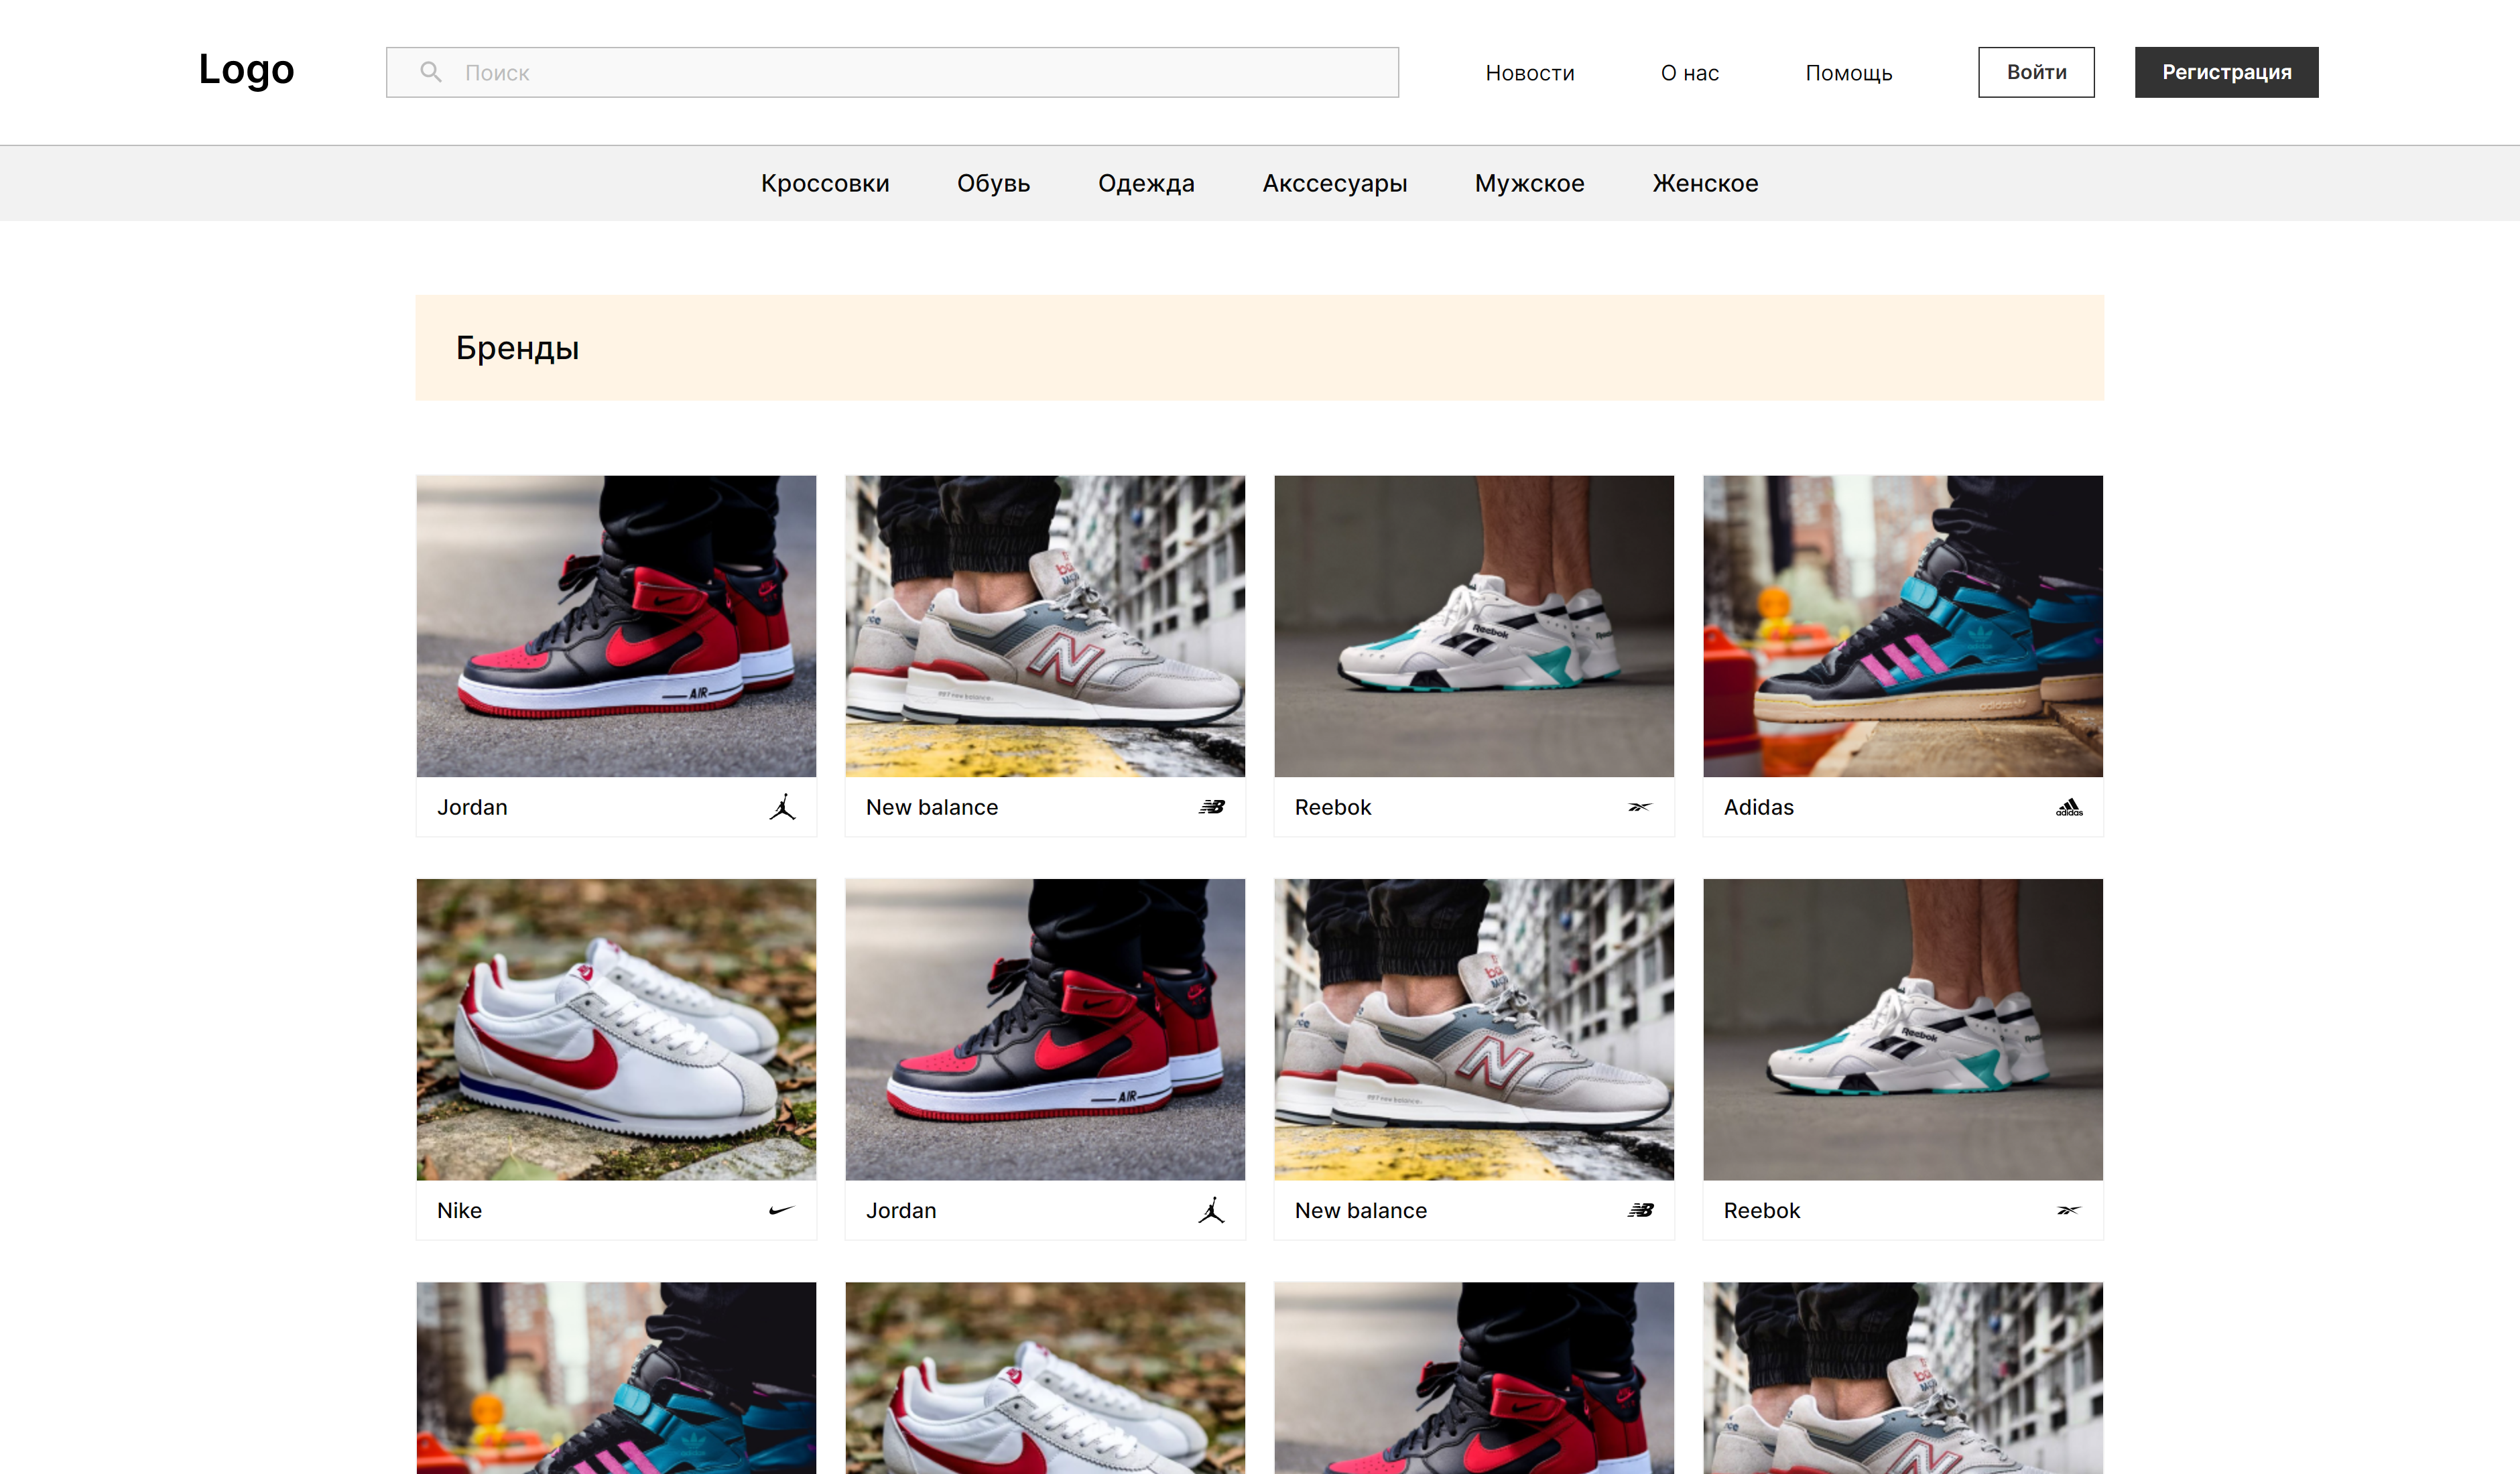Click the Nike swoosh logo icon

(x=782, y=1210)
